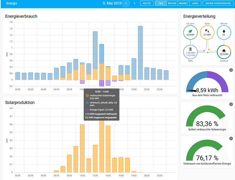Open info icon on Selbst verbrauchte Solarenergie gauge
This screenshot has width=235, height=180.
(x=231, y=104)
